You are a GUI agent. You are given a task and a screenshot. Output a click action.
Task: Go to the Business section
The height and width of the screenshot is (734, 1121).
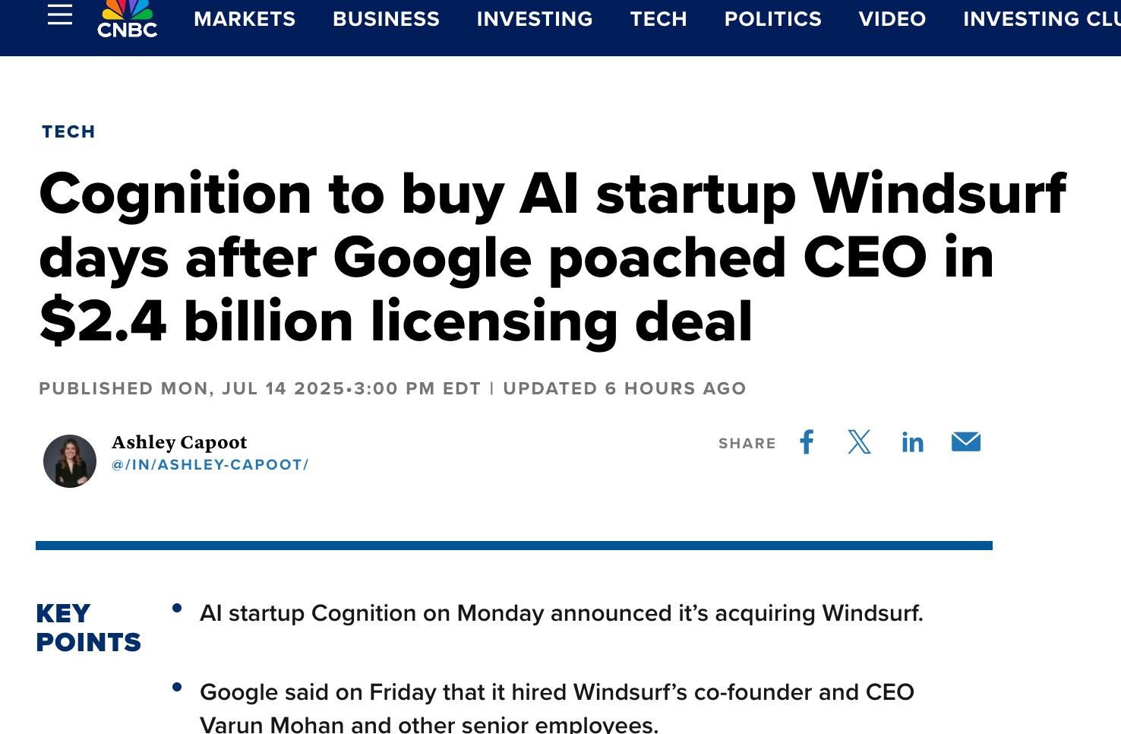(386, 19)
